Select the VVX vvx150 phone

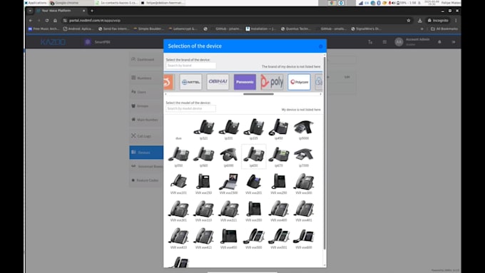tap(203, 184)
